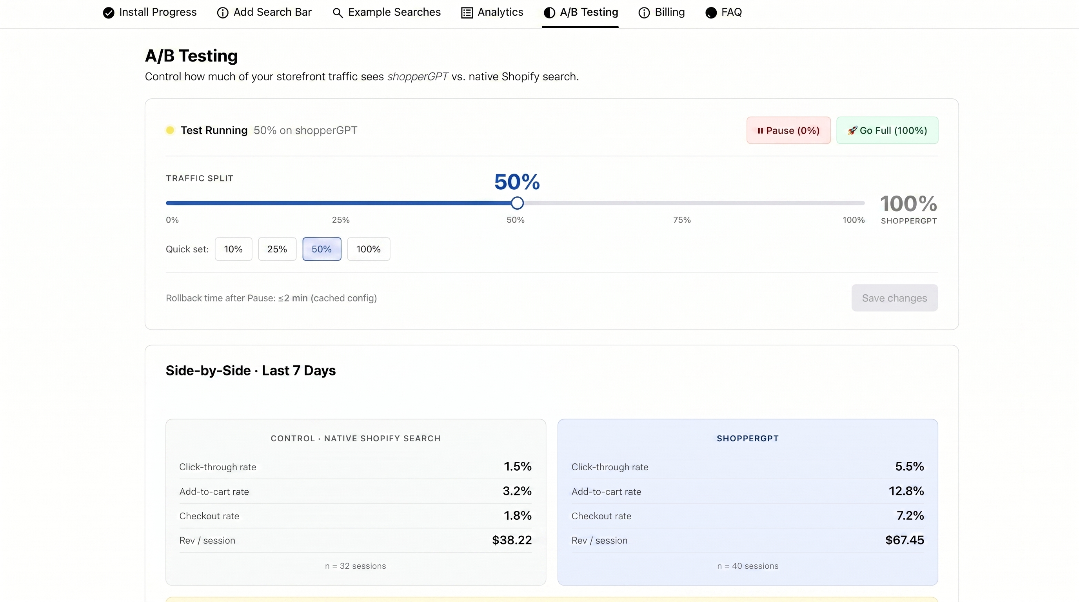Click the pause icon in Pause button

(760, 131)
